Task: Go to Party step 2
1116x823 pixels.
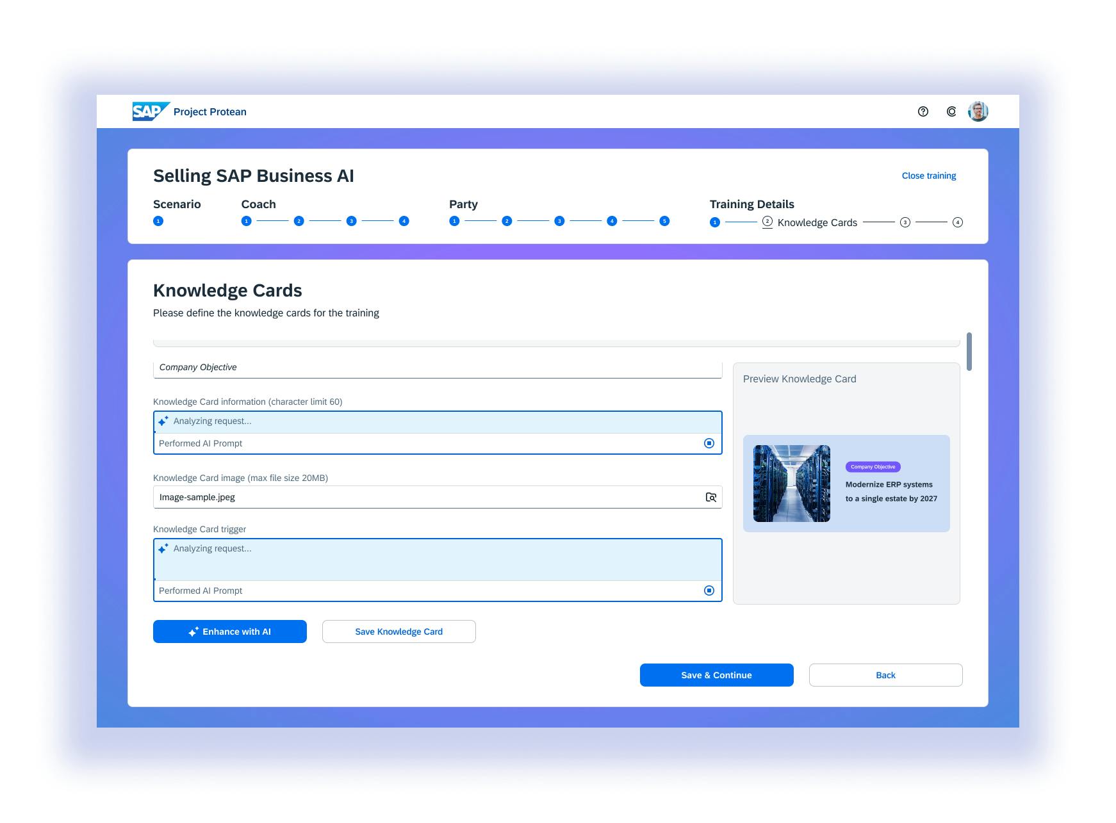Action: click(507, 221)
